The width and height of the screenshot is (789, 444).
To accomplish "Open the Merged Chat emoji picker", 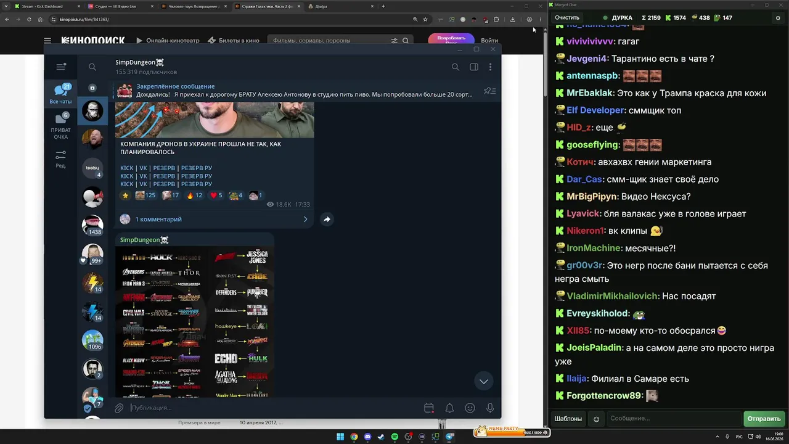I will click(x=596, y=419).
